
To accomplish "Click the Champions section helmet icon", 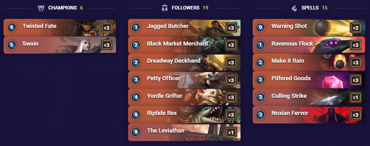I will pyautogui.click(x=41, y=8).
